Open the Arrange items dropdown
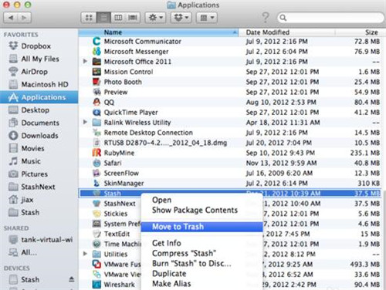 207,18
